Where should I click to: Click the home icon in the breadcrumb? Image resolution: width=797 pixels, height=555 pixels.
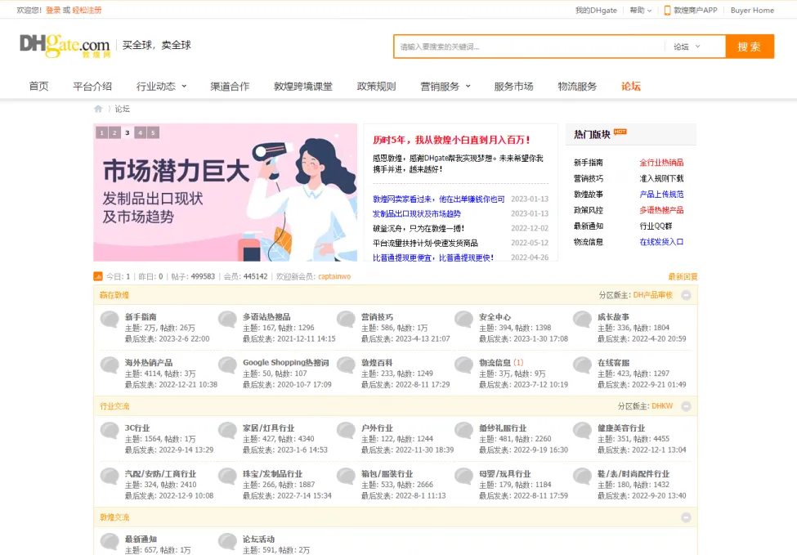point(100,107)
